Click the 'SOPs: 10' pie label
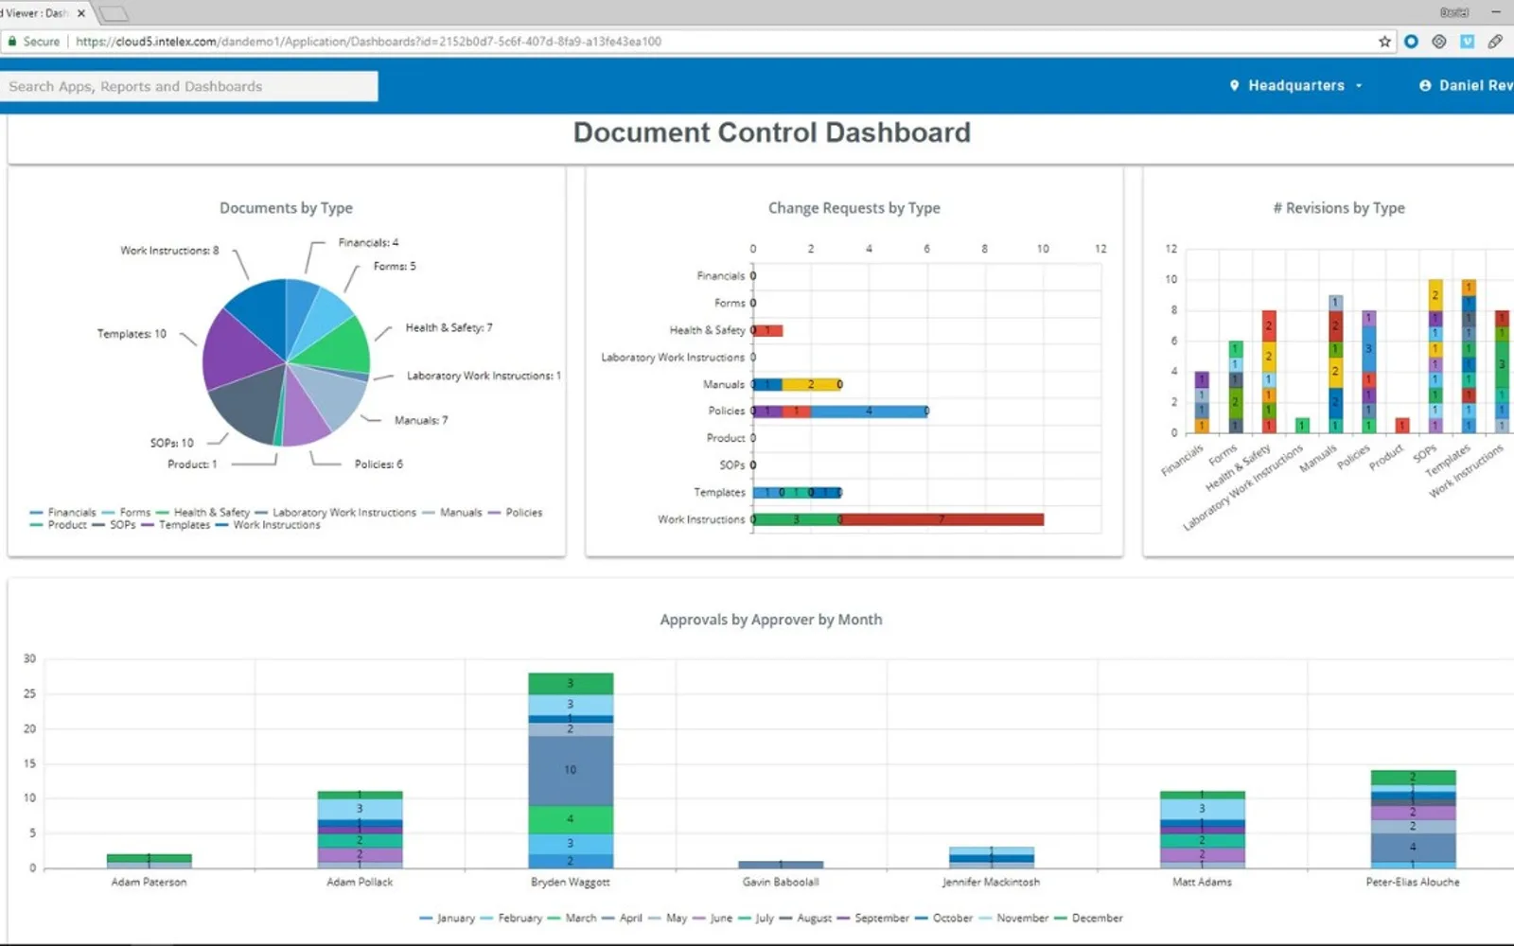 [171, 443]
